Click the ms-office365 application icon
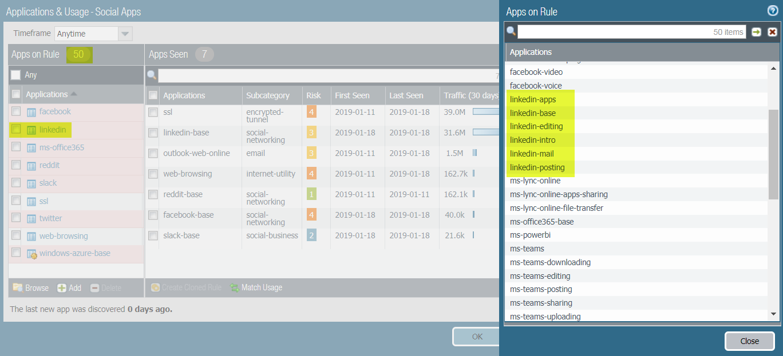Screen dimensions: 783x356 point(31,148)
